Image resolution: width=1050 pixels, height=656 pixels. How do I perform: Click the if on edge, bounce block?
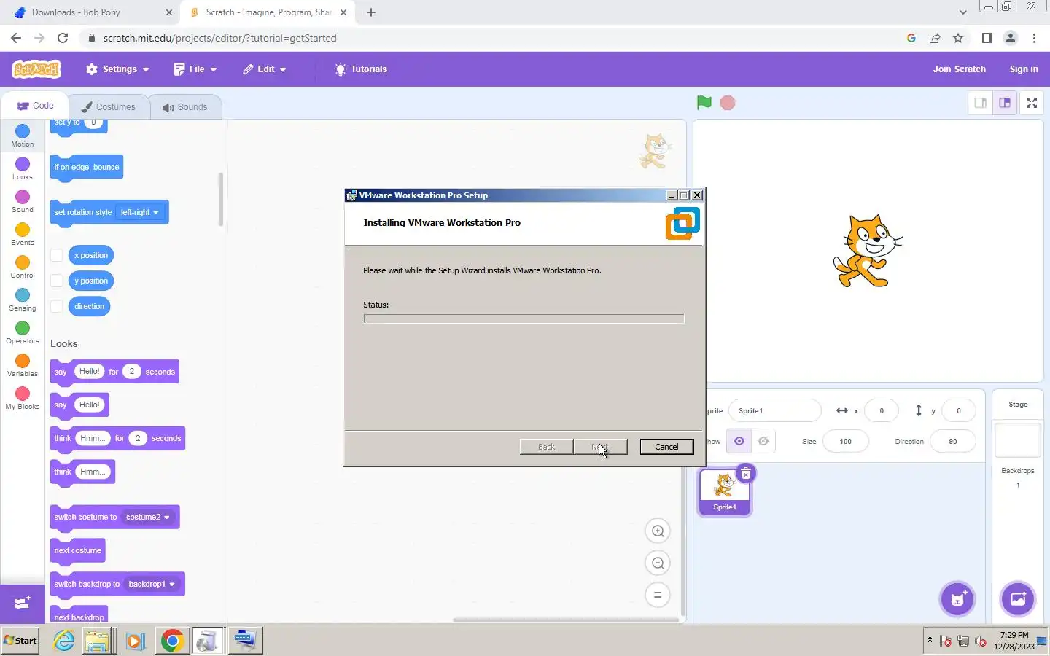coord(87,167)
